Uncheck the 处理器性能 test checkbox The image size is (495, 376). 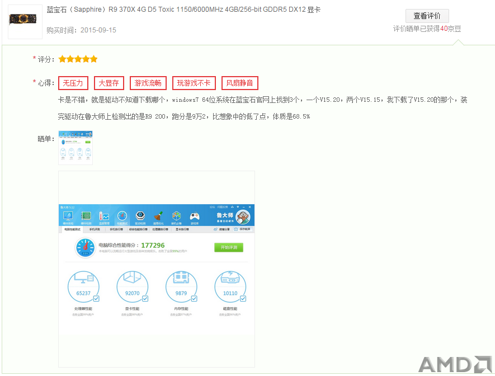click(x=96, y=299)
